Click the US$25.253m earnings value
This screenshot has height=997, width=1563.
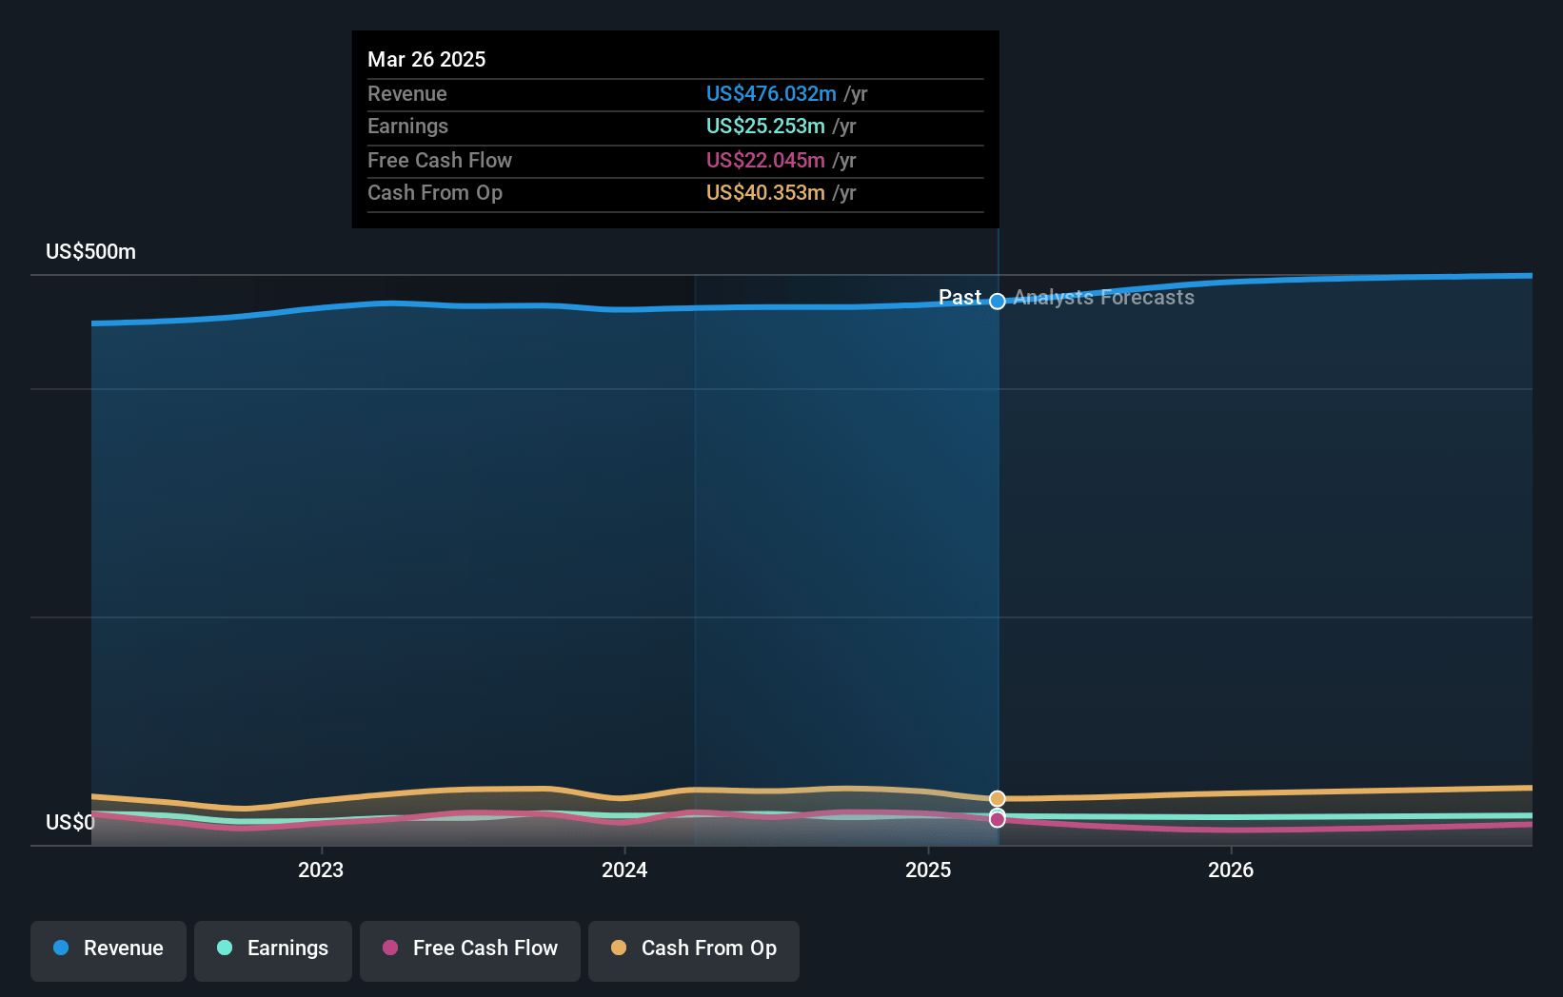[x=765, y=126]
